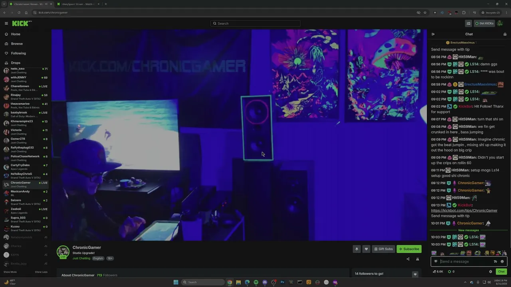Click the Get KICKs button
511x287 pixels.
(x=484, y=24)
